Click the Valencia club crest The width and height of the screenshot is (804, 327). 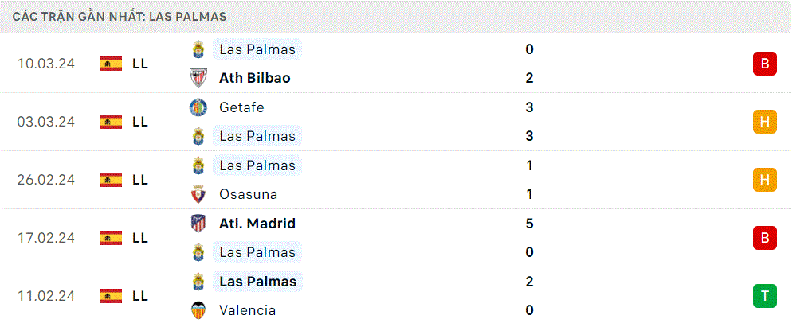tap(198, 310)
